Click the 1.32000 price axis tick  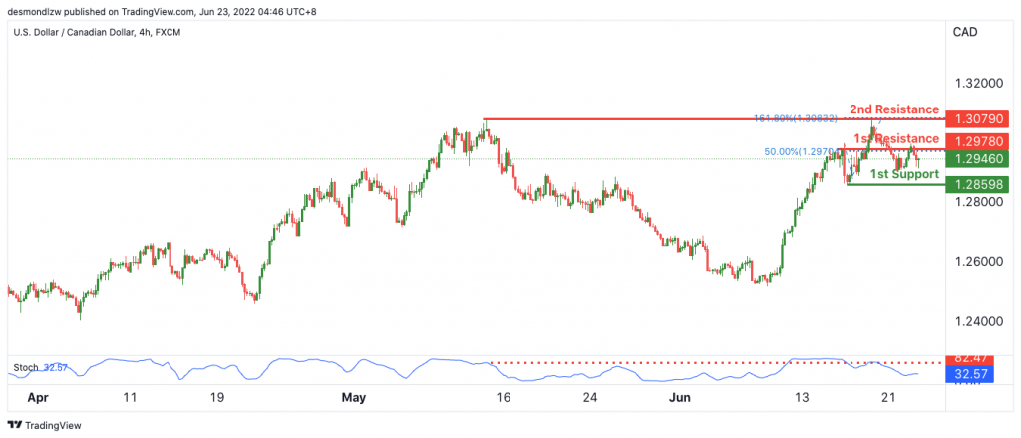coord(978,84)
